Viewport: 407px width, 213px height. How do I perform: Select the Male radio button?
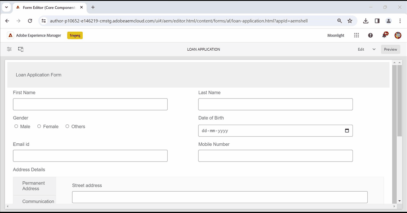coord(16,126)
